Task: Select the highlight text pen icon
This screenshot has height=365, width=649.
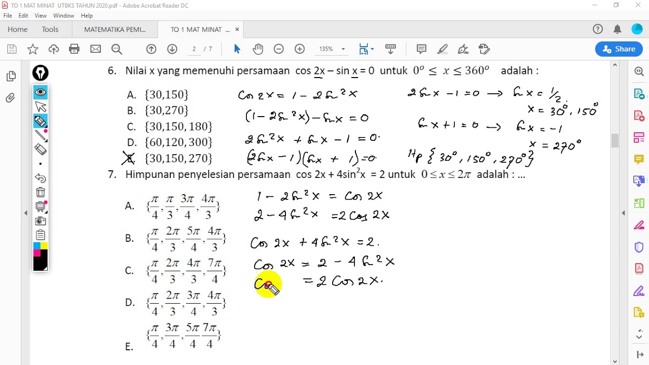Action: pyautogui.click(x=442, y=49)
